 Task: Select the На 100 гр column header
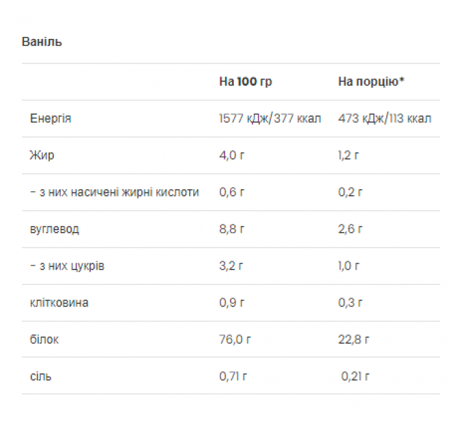[246, 82]
